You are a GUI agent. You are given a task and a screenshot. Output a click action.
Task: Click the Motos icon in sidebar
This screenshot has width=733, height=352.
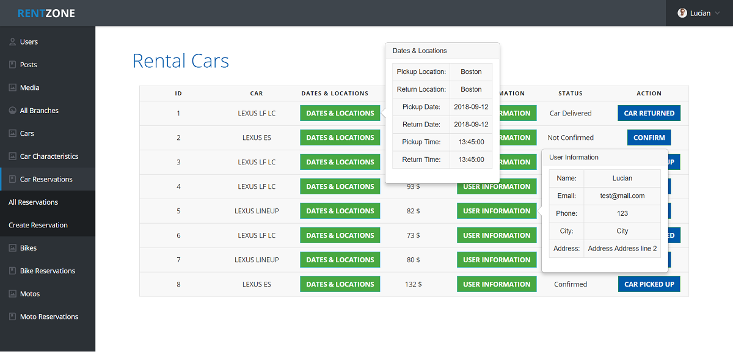(x=13, y=294)
